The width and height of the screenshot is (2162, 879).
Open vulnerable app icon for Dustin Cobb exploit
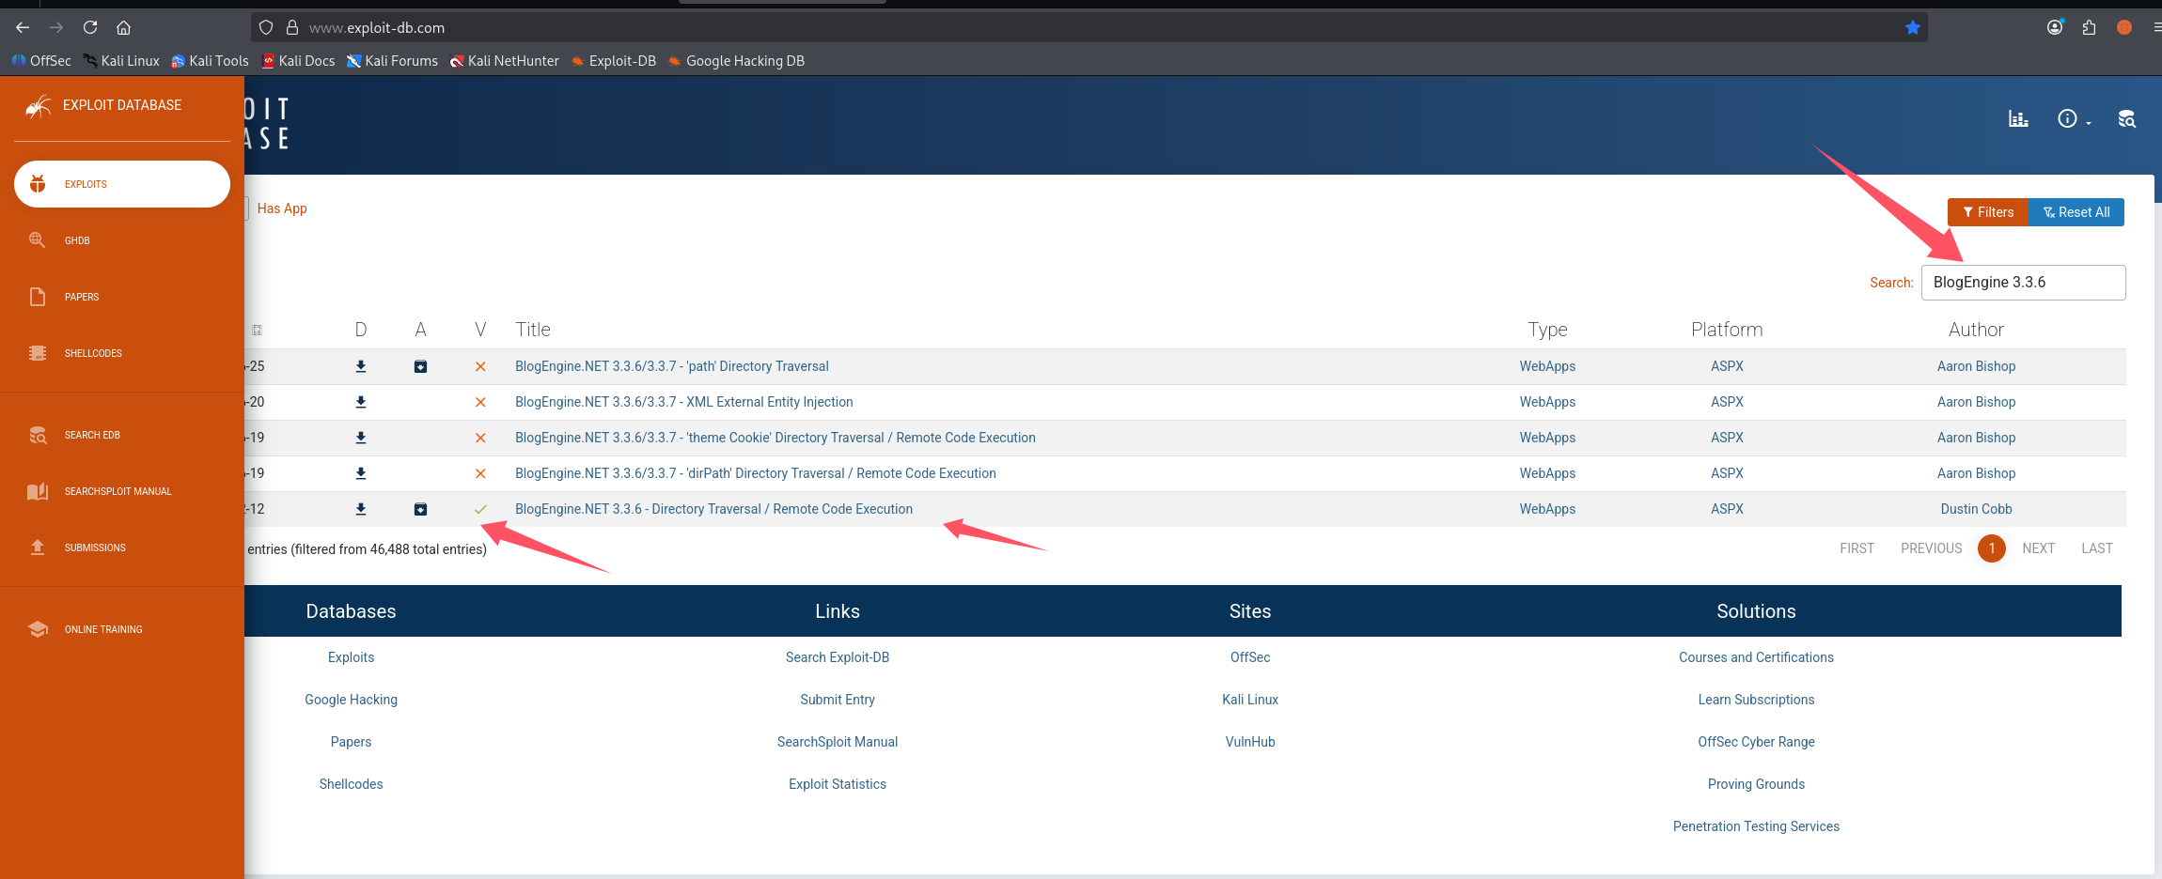coord(420,509)
